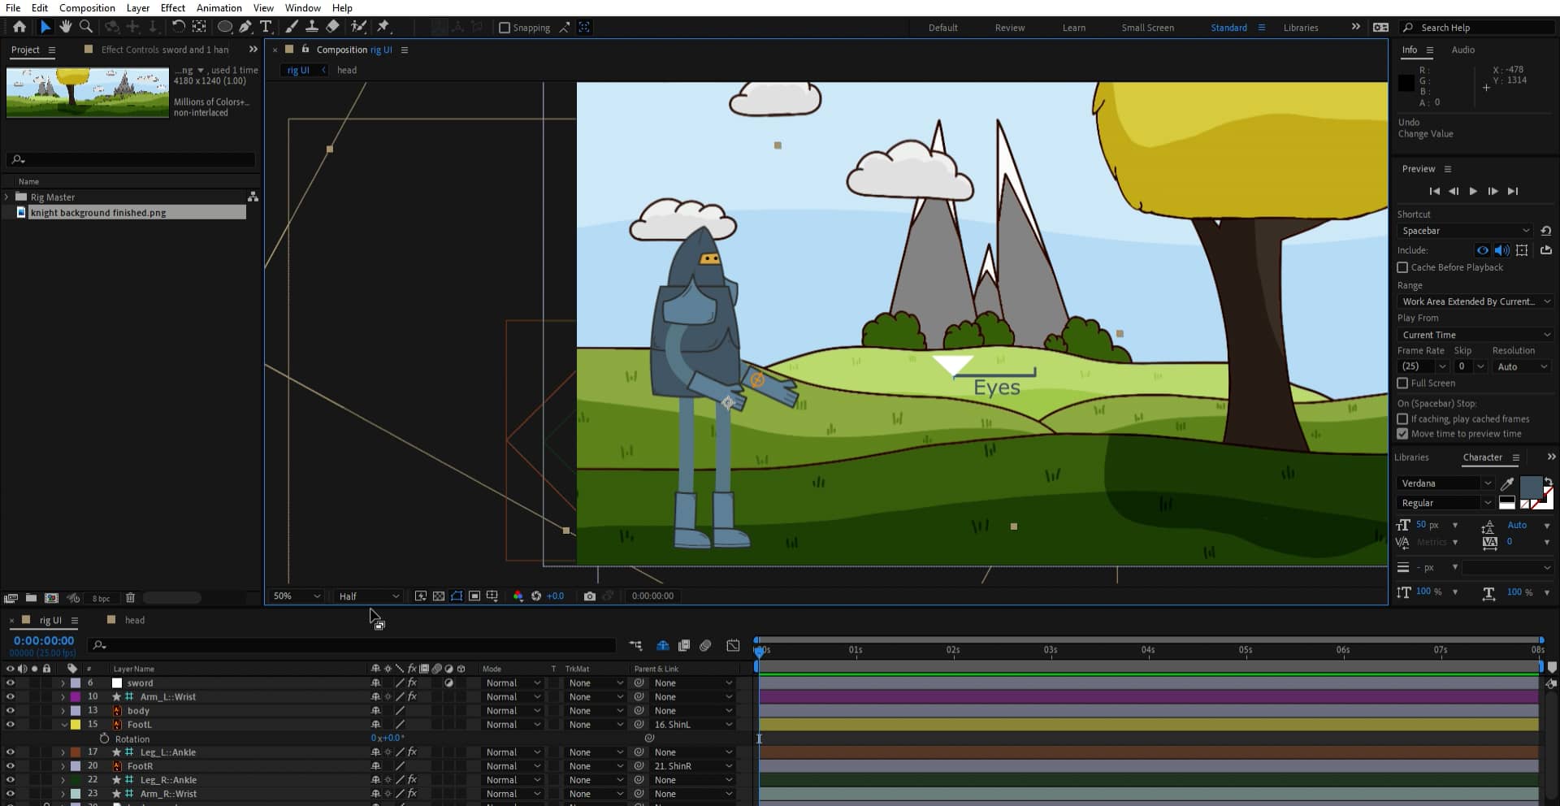
Task: Click the Character panel fill color swatch
Action: coord(1531,487)
